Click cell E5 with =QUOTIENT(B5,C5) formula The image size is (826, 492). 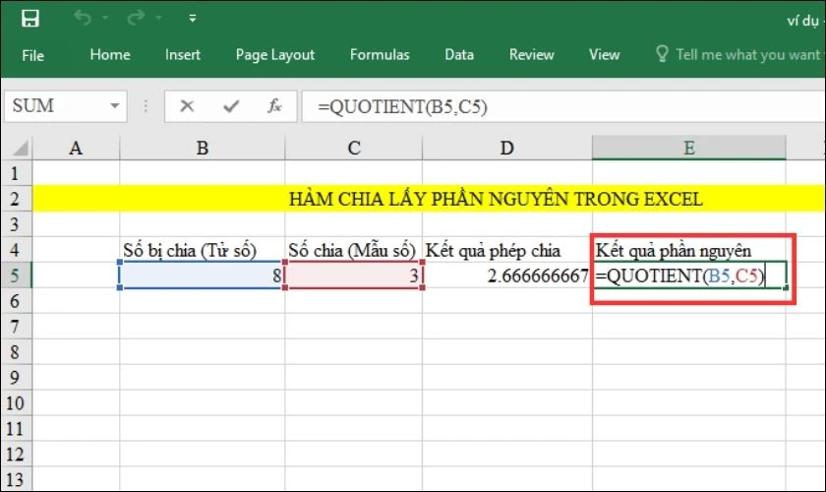(689, 276)
